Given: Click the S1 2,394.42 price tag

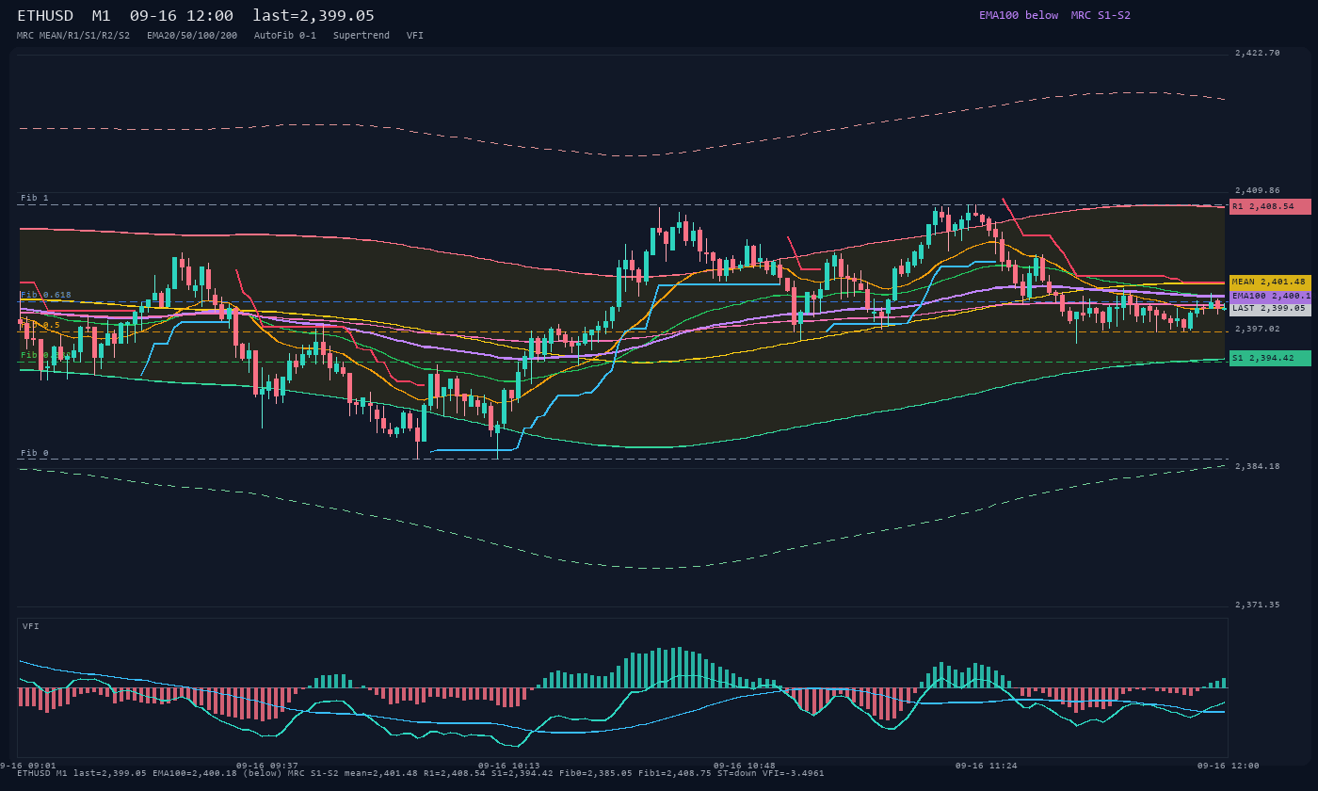Looking at the screenshot, I should point(1270,358).
